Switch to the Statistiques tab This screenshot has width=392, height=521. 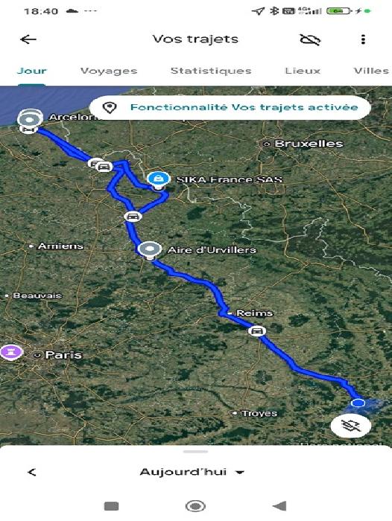(x=211, y=71)
